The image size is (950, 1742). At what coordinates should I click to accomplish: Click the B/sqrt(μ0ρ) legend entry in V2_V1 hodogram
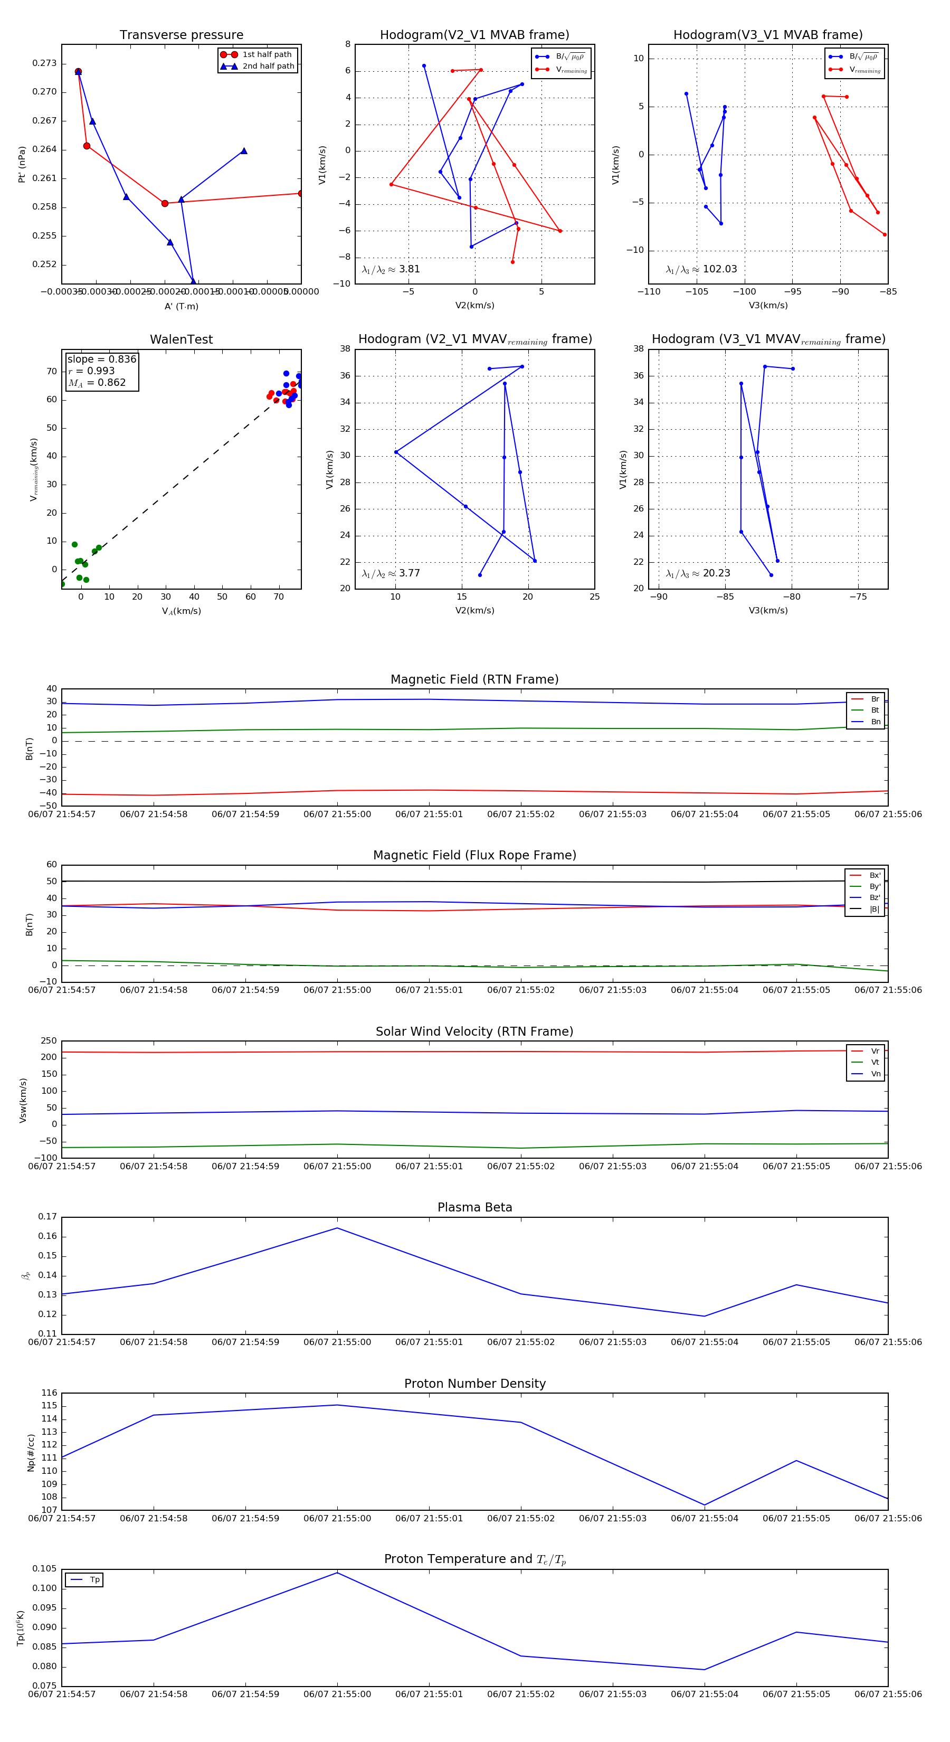560,57
